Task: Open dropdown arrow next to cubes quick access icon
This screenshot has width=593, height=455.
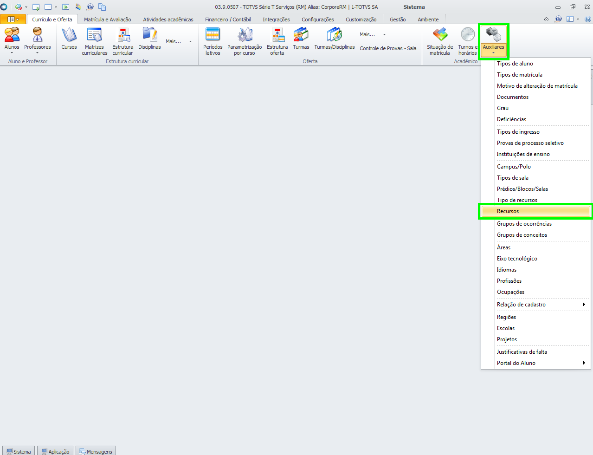Action: [26, 7]
